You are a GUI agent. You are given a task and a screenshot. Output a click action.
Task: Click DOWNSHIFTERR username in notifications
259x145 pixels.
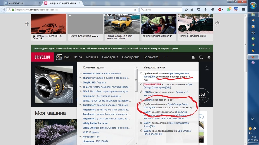[x=152, y=84]
